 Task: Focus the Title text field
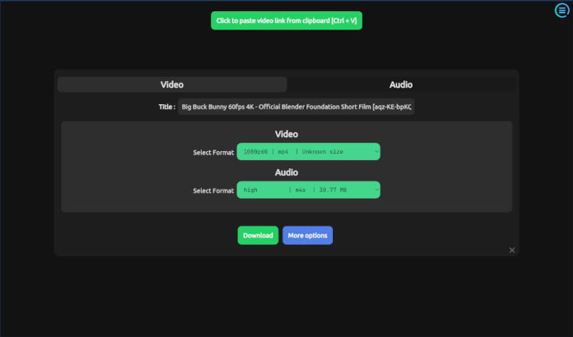[296, 107]
